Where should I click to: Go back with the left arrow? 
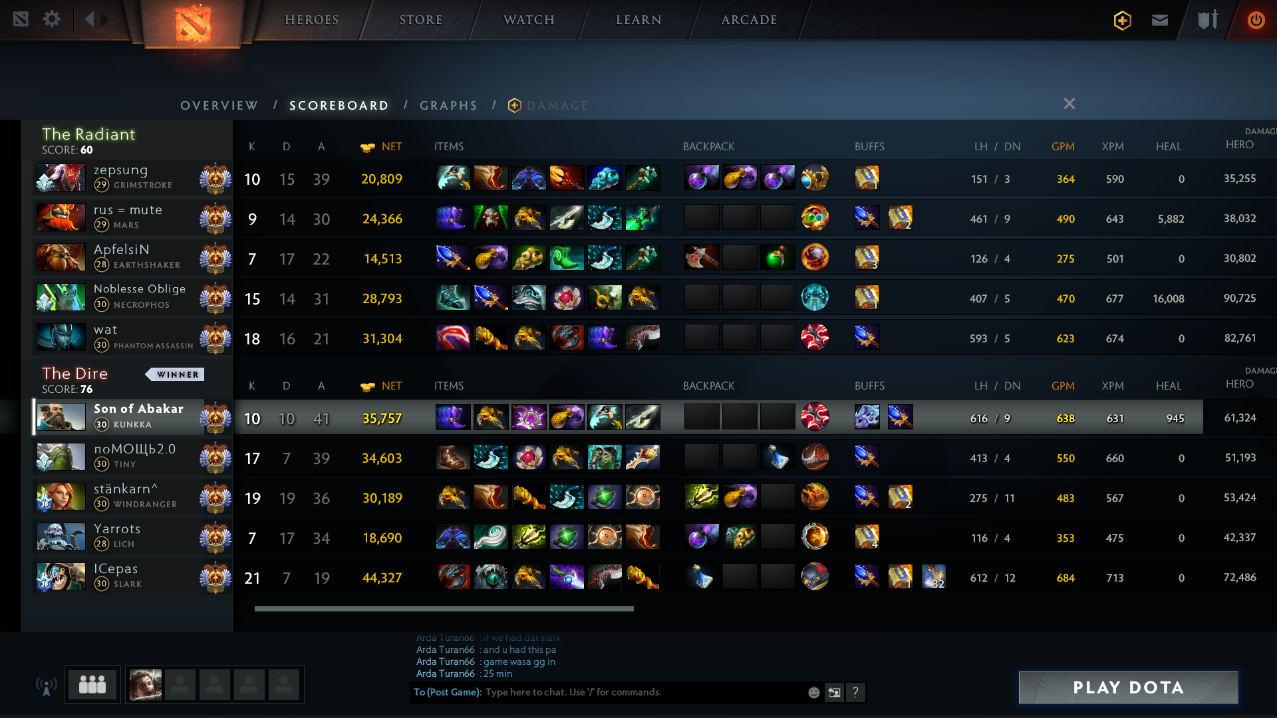[x=89, y=19]
